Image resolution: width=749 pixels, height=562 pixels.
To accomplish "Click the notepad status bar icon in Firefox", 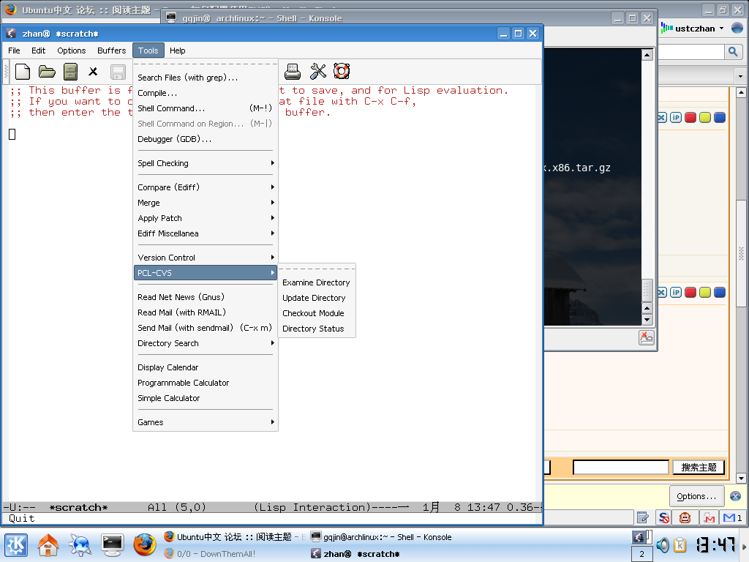I will (643, 517).
